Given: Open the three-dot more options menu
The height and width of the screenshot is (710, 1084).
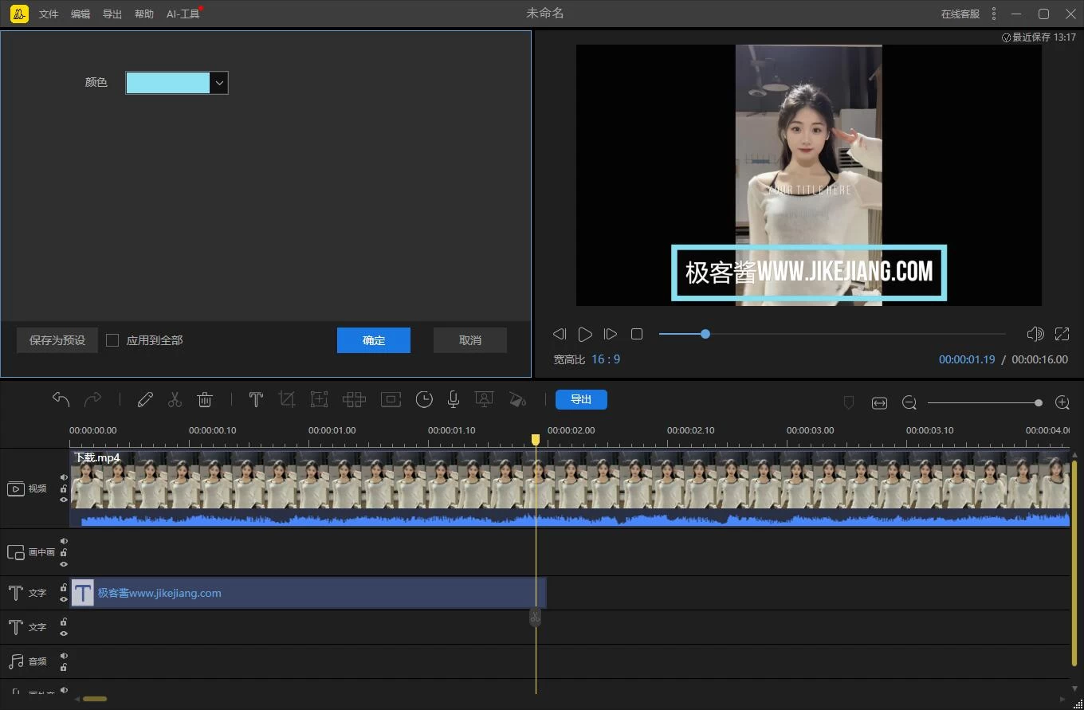Looking at the screenshot, I should coord(993,14).
